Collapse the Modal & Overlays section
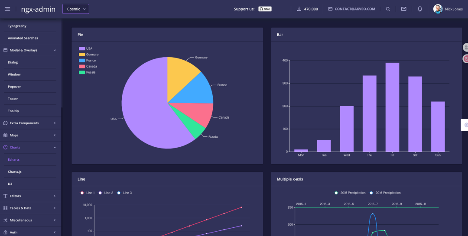Image resolution: width=468 pixels, height=236 pixels. [55, 50]
